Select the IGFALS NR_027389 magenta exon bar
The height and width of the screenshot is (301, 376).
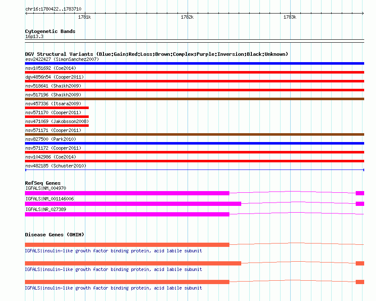coord(127,214)
